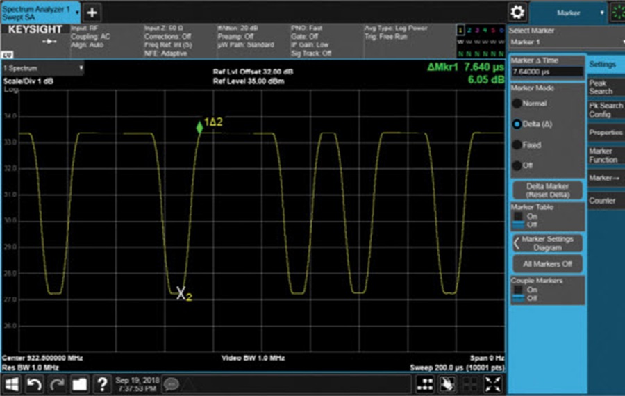
Task: Open help with question mark icon
Action: [x=101, y=383]
